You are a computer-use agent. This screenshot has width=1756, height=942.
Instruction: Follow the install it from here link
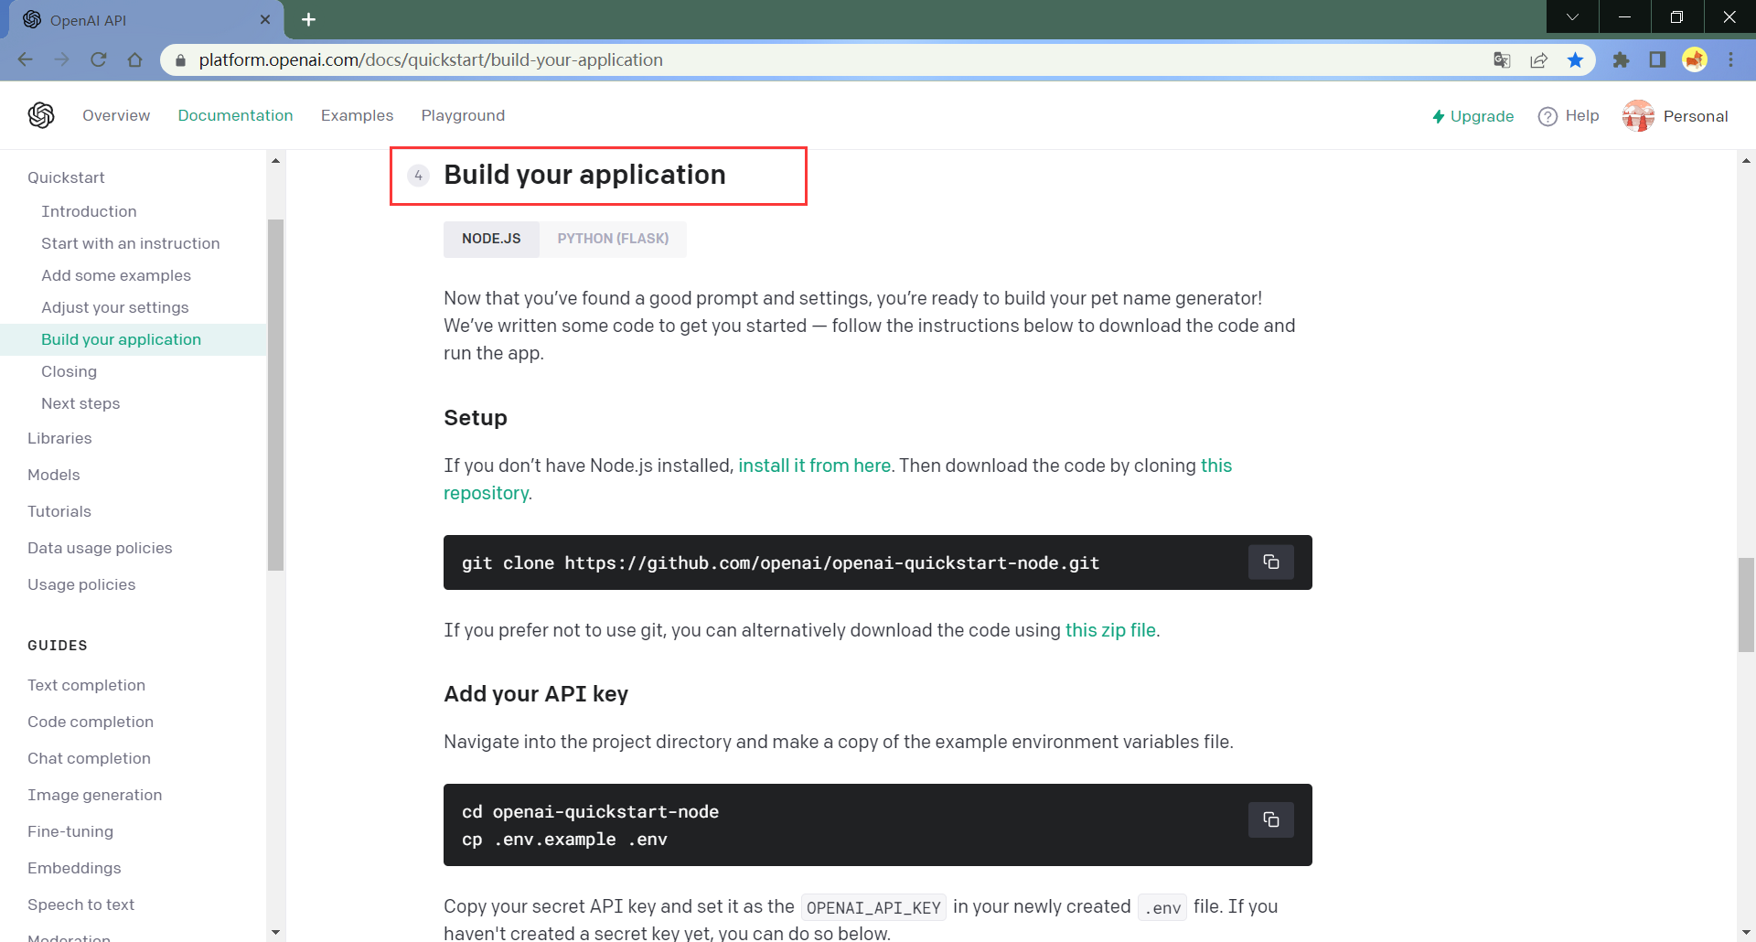pyautogui.click(x=814, y=466)
